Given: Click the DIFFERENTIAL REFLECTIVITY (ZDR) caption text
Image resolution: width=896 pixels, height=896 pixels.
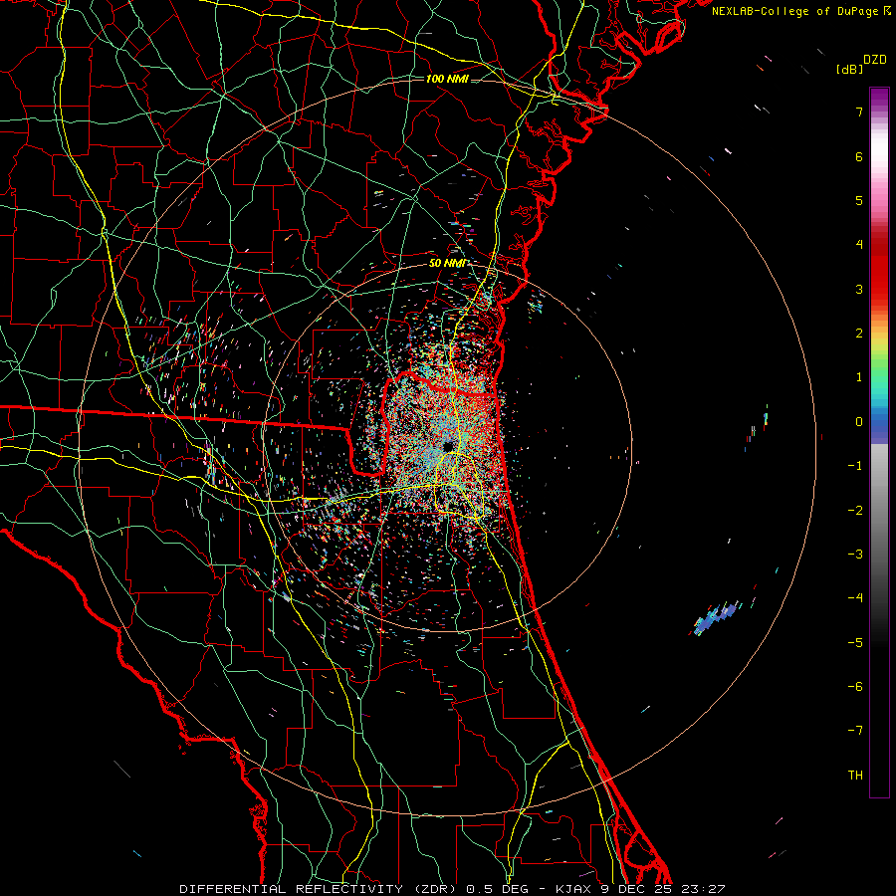Looking at the screenshot, I should click(320, 889).
